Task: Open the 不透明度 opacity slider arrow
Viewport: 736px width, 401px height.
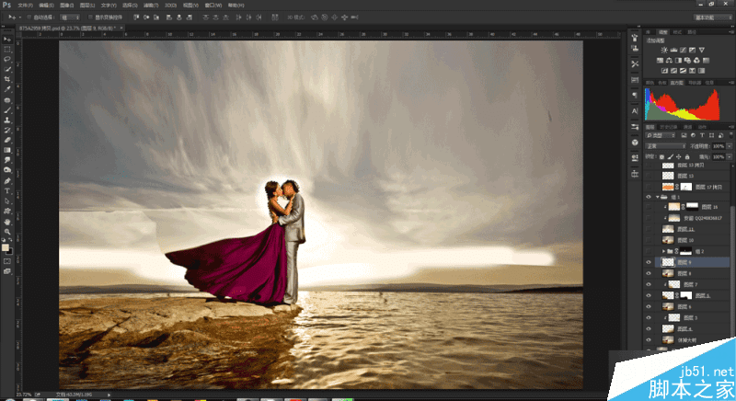Action: click(x=730, y=146)
